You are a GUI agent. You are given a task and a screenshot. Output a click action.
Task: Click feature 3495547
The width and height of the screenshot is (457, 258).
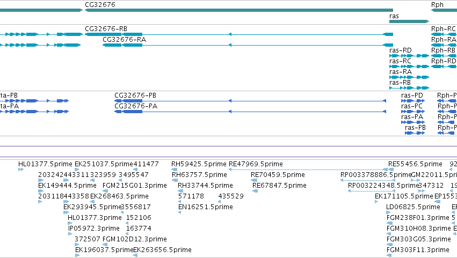pyautogui.click(x=134, y=175)
